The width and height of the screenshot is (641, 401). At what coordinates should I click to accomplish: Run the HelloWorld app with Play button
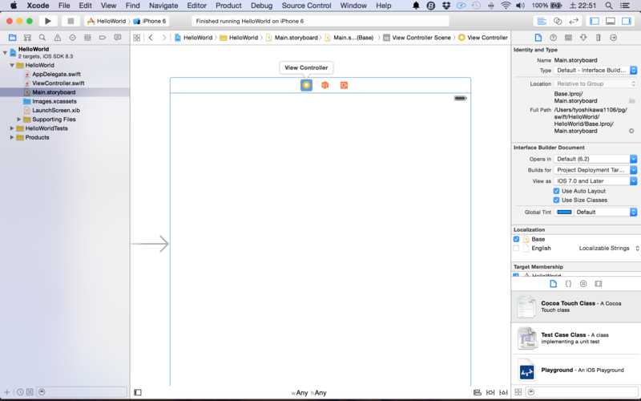tap(48, 21)
